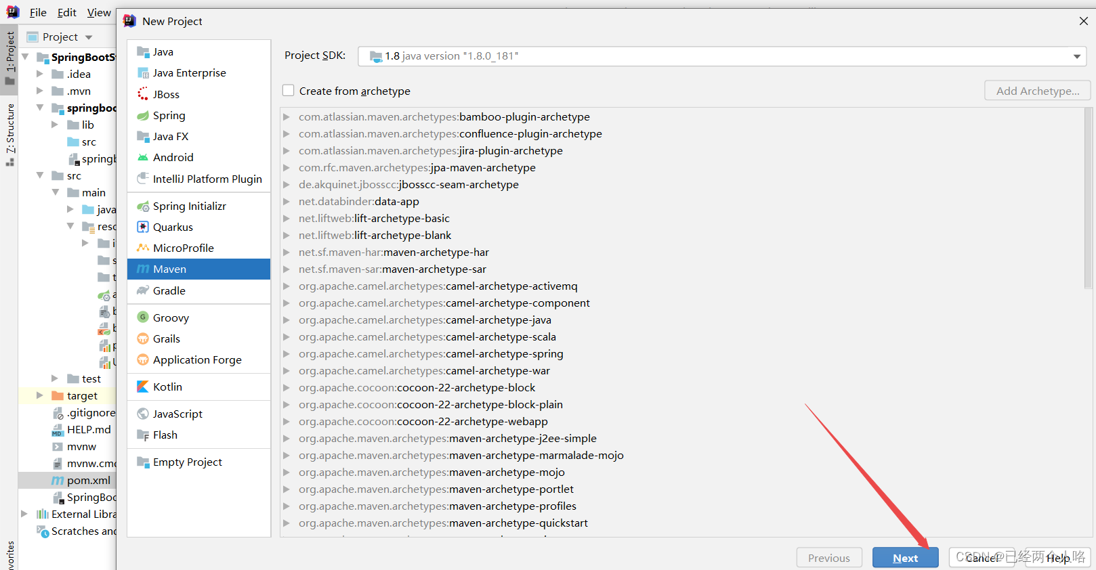
Task: Click the Add Archetype button
Action: (x=1038, y=91)
